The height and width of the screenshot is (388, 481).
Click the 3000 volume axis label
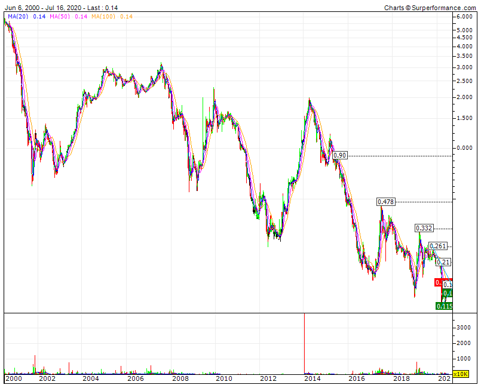click(x=464, y=328)
